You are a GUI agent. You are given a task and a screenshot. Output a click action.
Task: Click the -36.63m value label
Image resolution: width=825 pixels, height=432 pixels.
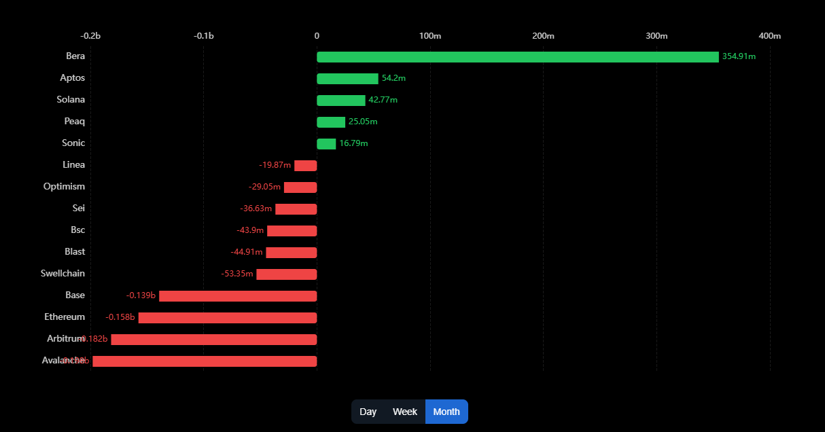(256, 209)
